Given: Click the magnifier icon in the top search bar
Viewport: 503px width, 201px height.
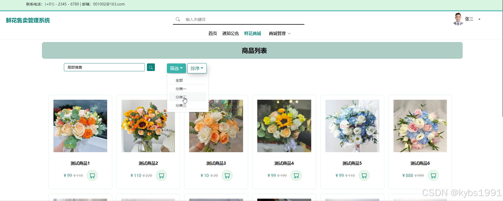Looking at the screenshot, I should coord(178,19).
